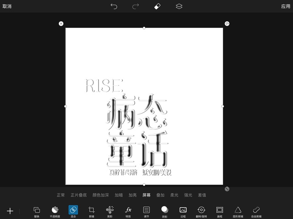Choose the 柔光 soft light blend mode
Viewport: 293px width, 219px height.
pos(174,195)
